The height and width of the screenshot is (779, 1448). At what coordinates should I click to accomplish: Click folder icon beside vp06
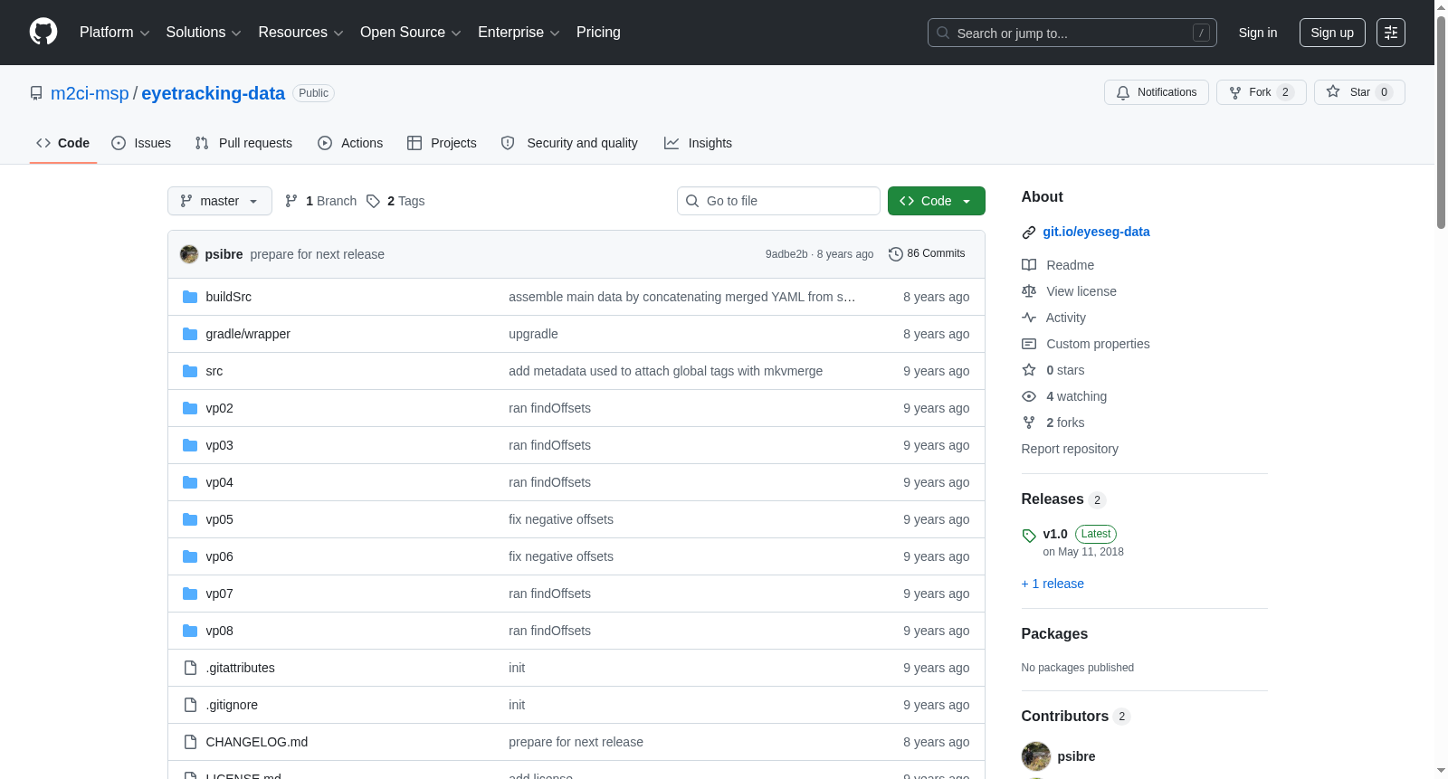coord(190,556)
